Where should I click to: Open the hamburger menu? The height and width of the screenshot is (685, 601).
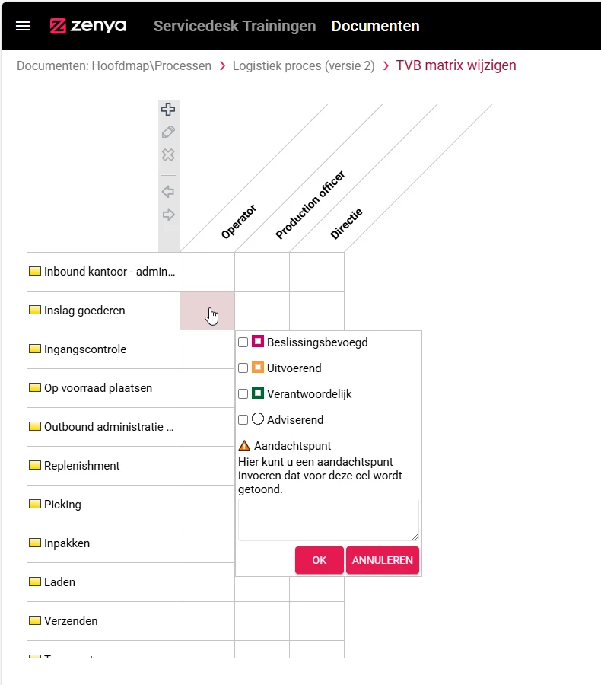[x=23, y=26]
